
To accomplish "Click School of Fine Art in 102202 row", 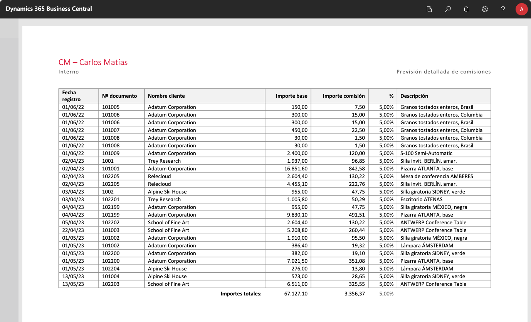I will [x=168, y=222].
